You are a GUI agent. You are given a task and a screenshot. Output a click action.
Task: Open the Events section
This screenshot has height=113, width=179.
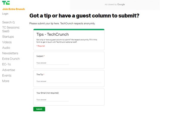[7, 75]
